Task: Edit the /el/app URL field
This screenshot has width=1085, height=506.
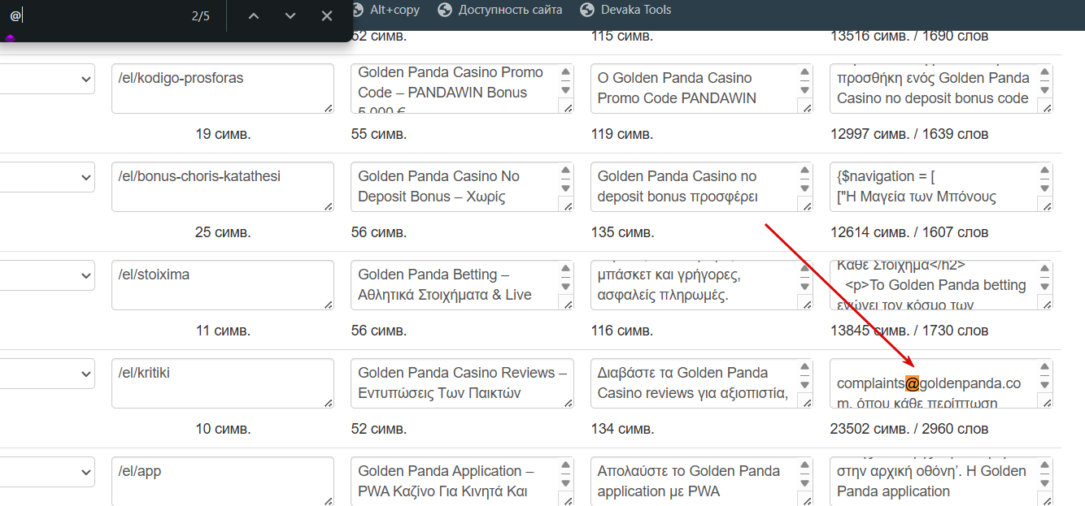Action: click(x=223, y=482)
